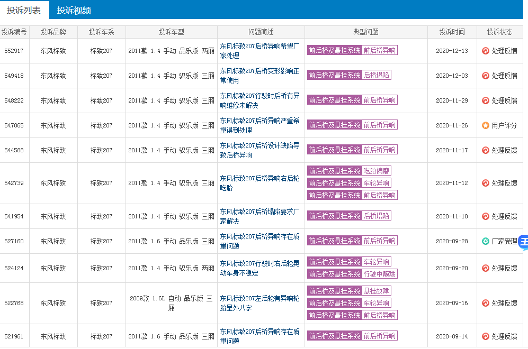Click the red status icon for complaint 544588
528x349 pixels.
pyautogui.click(x=485, y=150)
